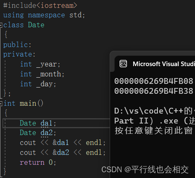Image resolution: width=195 pixels, height=178 pixels.
Task: Click the da1 variable declaration
Action: coord(46,123)
